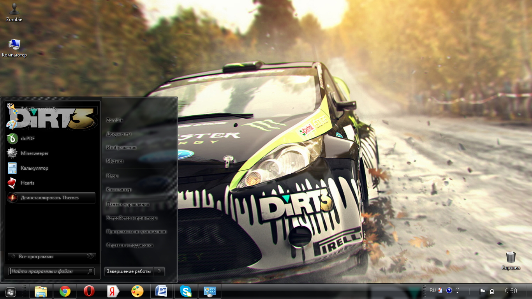Select the Корзина recycle bin icon
The image size is (532, 299).
[x=511, y=261]
